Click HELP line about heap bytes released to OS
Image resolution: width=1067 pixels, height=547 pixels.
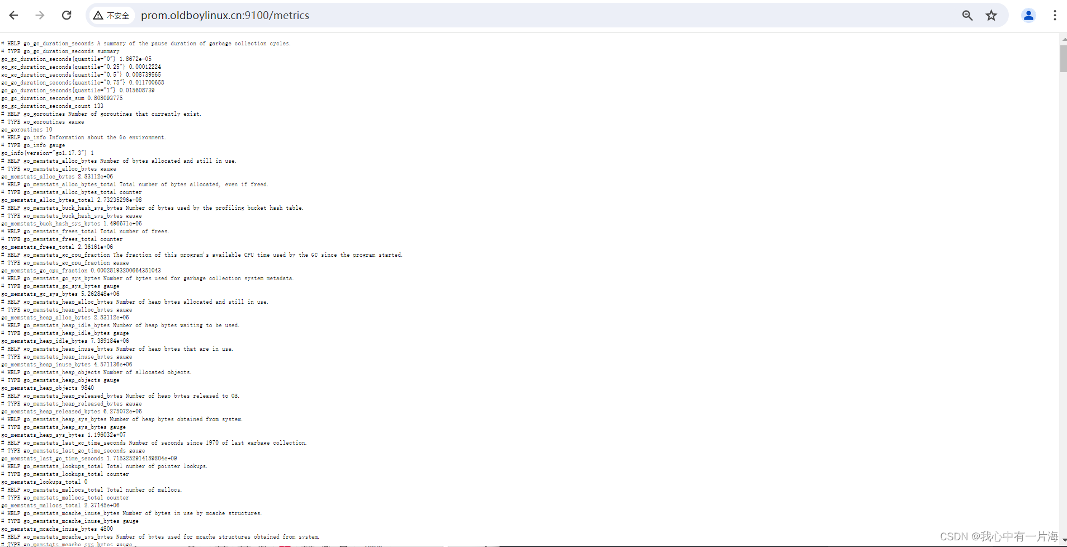(x=120, y=395)
